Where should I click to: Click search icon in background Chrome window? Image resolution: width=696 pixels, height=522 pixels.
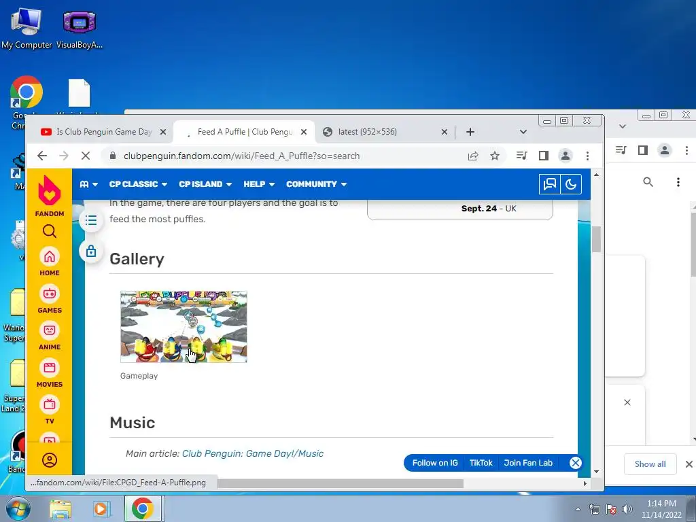click(x=648, y=181)
